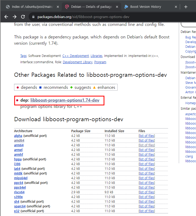Open list of files for i386

pyautogui.click(x=146, y=164)
